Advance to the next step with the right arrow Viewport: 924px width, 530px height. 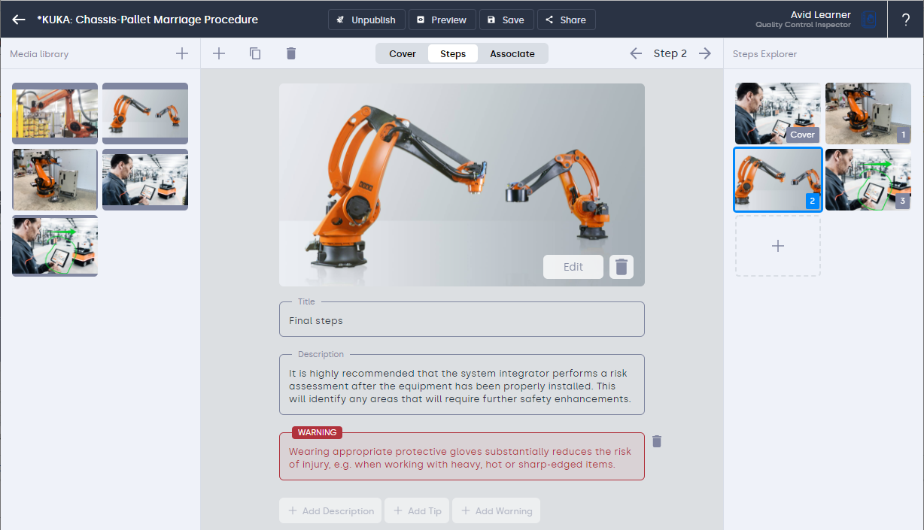(705, 53)
